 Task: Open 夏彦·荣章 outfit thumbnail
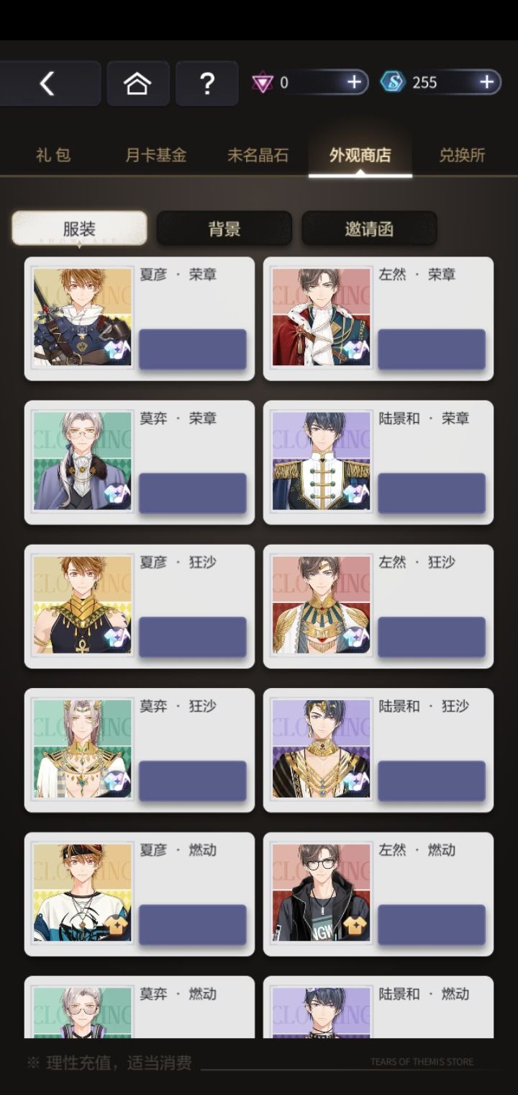pos(83,318)
